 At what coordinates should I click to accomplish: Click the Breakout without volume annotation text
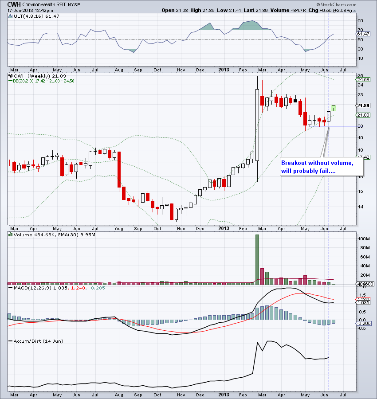[317, 167]
